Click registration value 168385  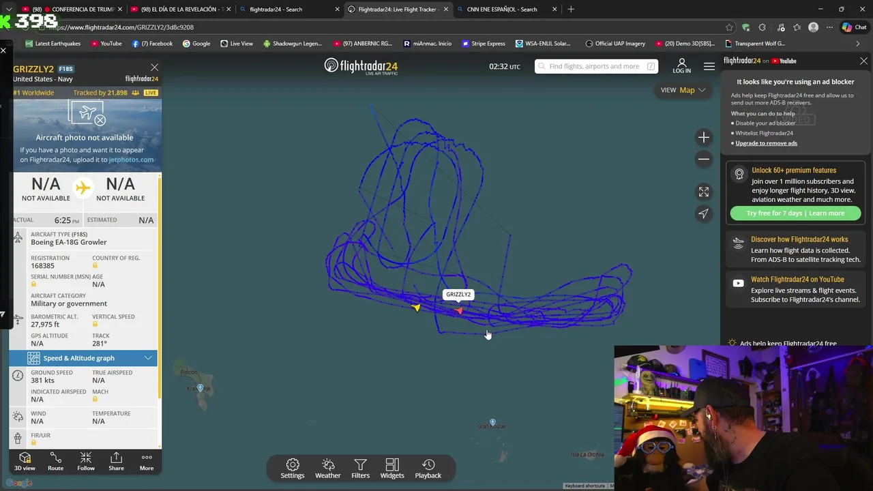[42, 266]
